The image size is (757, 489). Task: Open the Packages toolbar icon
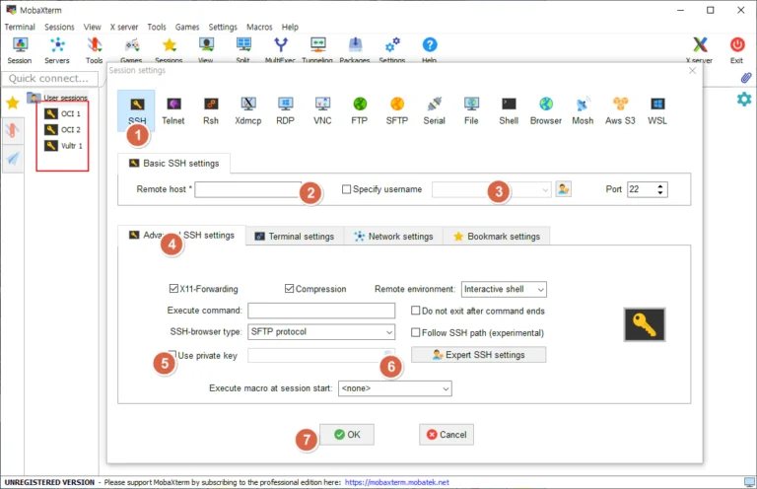pyautogui.click(x=355, y=50)
